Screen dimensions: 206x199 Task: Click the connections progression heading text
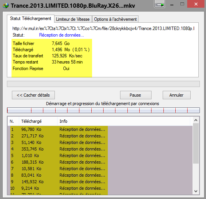[102, 104]
